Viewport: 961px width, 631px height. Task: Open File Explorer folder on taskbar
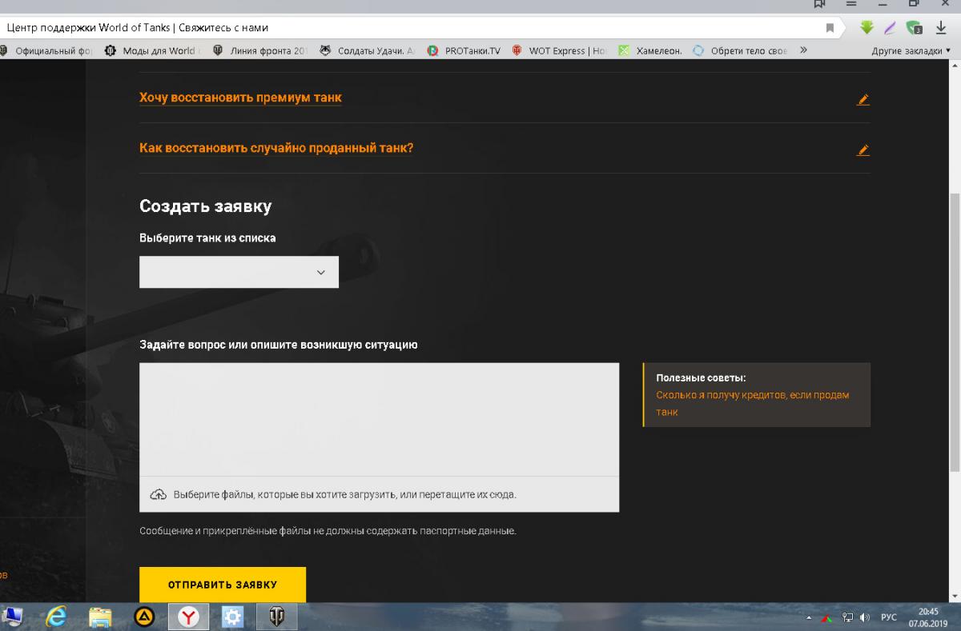coord(100,617)
